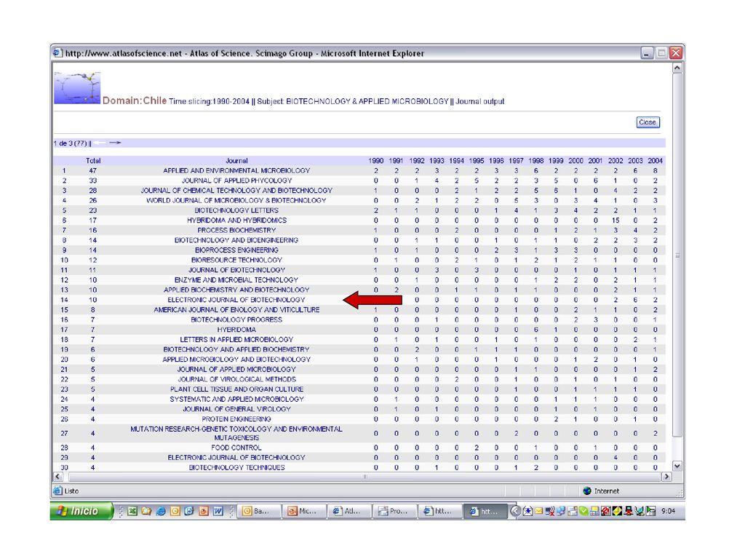Click 'BIORESOURCE TECHNOLOGY' journal name
745x559 pixels.
(236, 260)
